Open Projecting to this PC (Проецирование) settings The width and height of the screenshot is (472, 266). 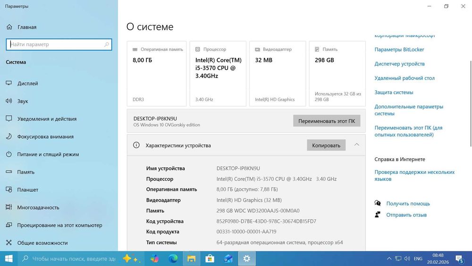point(59,225)
